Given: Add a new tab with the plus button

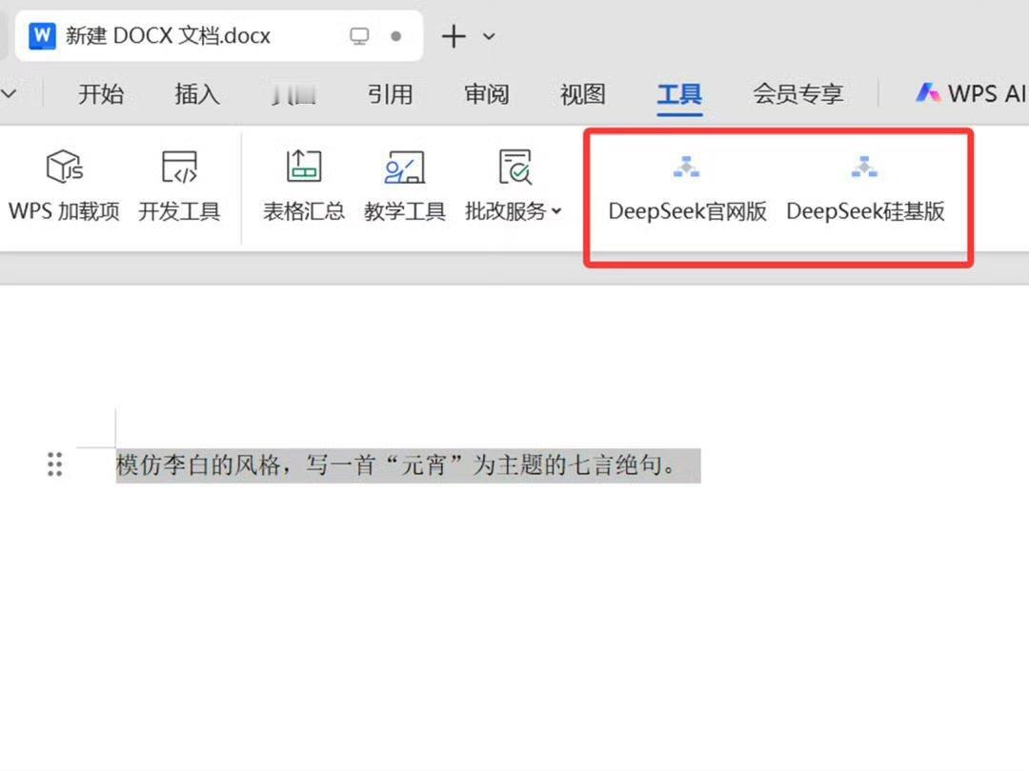Looking at the screenshot, I should 454,36.
